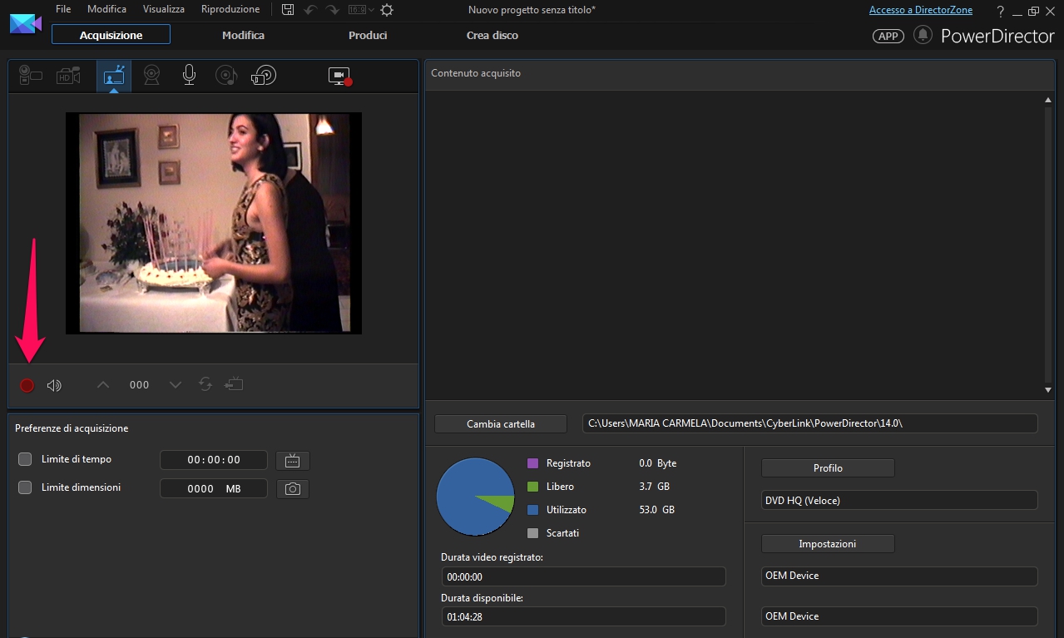Screen dimensions: 1064x638
Task: Enable the Limite di tempo checkbox
Action: pos(25,459)
